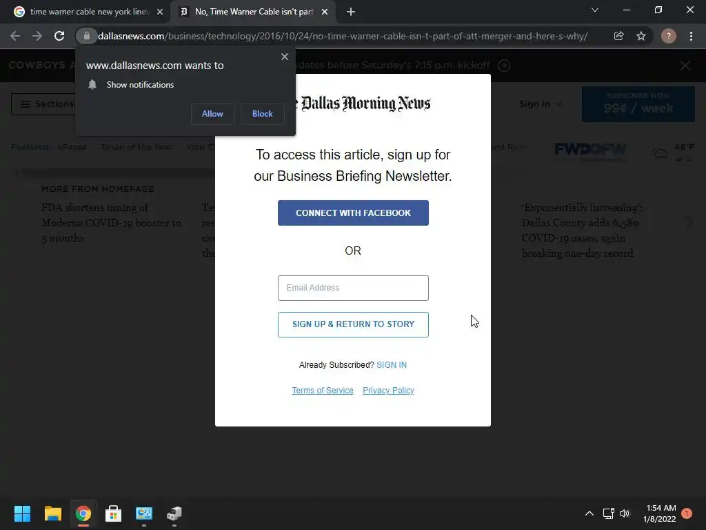Open the FWDDFW logo link
The width and height of the screenshot is (706, 530).
click(x=590, y=150)
